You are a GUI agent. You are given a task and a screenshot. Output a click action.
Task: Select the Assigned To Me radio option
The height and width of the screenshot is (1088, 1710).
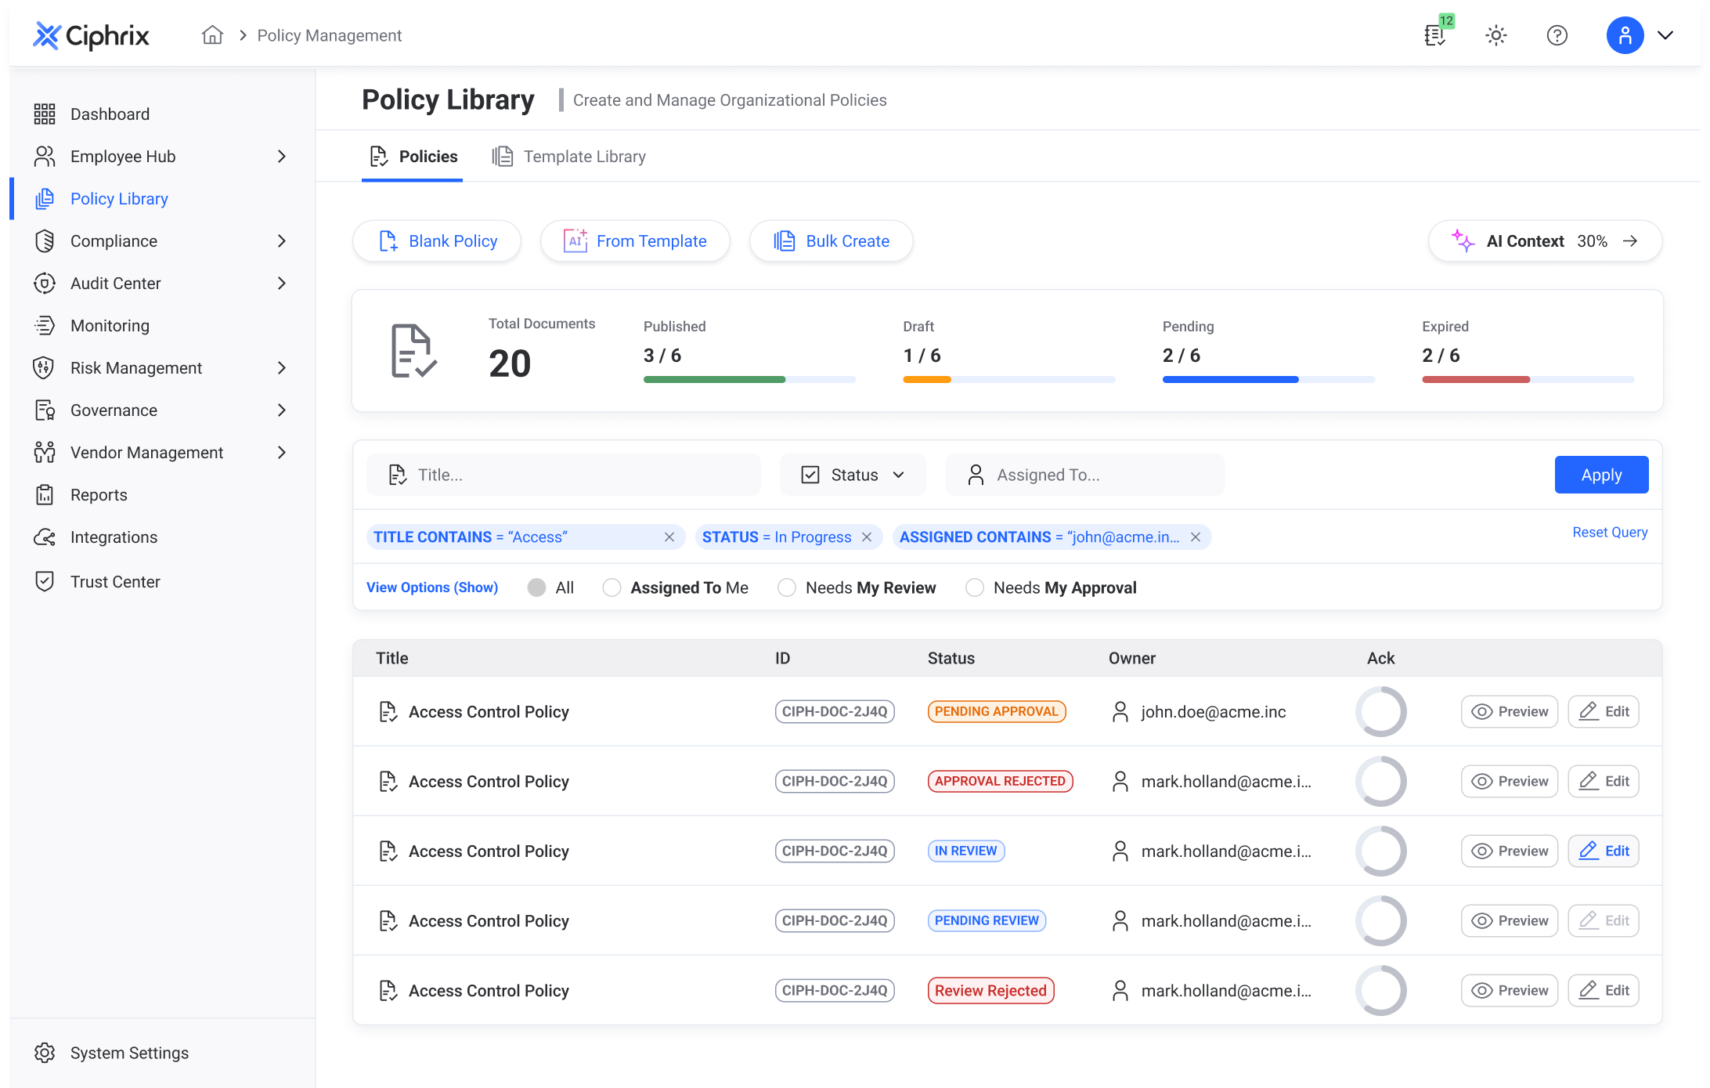click(x=611, y=587)
